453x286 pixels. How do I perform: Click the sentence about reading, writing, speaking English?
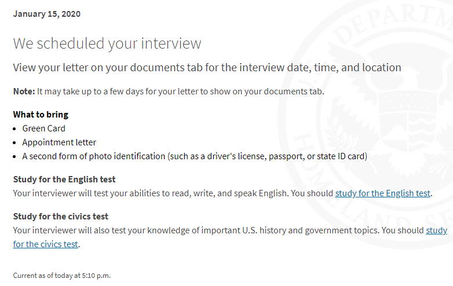(151, 193)
